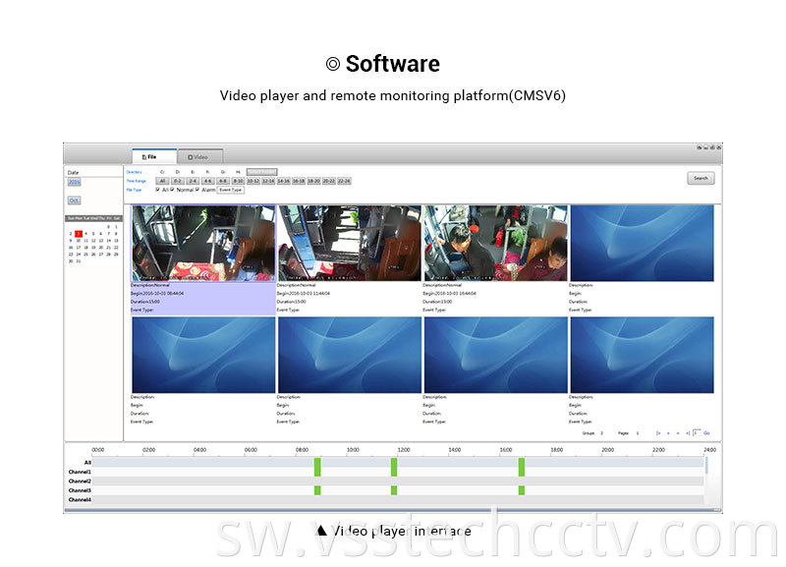Open recording thumbnail beginning 16:44:04
Screen dimensions: 786x567
[496, 243]
